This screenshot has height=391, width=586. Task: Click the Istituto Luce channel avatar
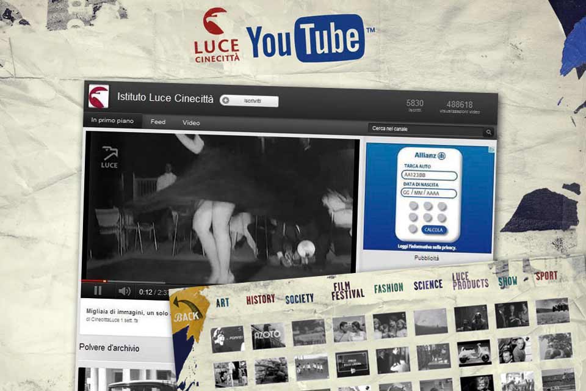(99, 96)
